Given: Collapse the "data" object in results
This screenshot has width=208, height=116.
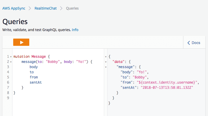Looking at the screenshot, I should pyautogui.click(x=106, y=62).
